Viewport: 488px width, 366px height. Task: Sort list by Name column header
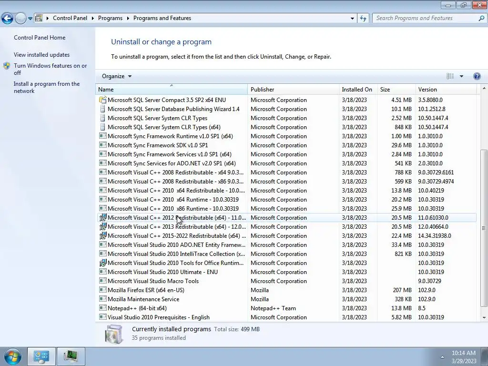coord(172,90)
